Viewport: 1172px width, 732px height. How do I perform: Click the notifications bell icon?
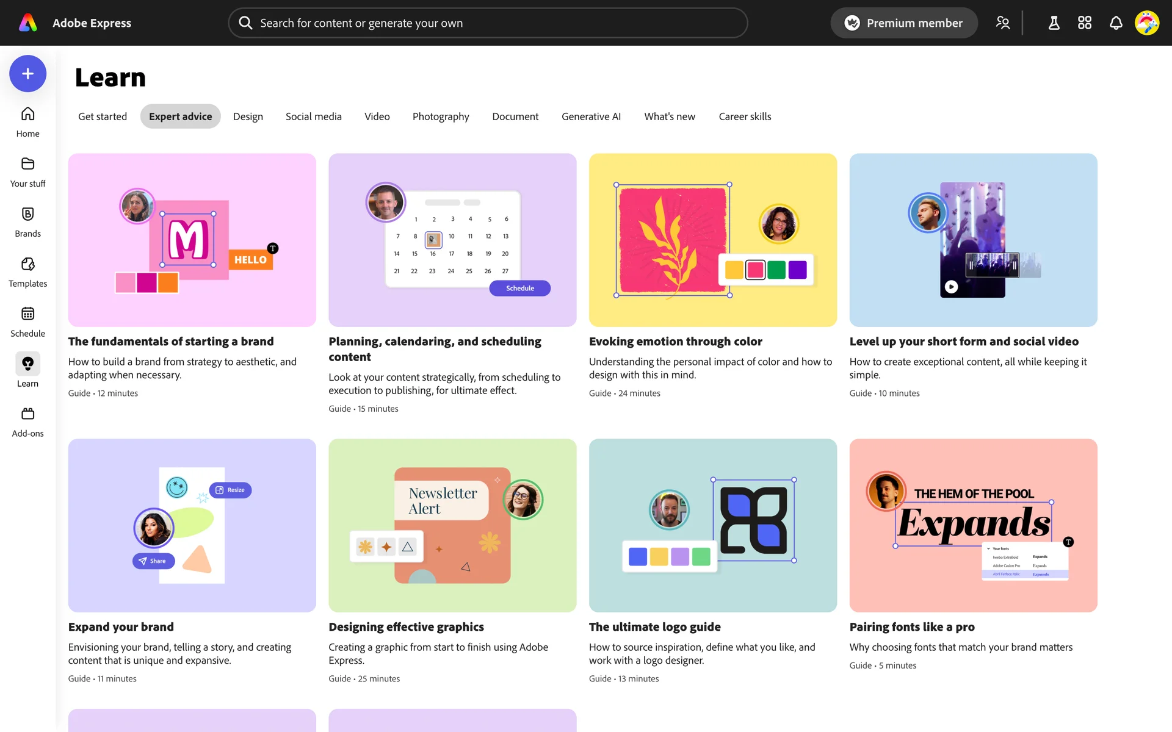tap(1115, 23)
